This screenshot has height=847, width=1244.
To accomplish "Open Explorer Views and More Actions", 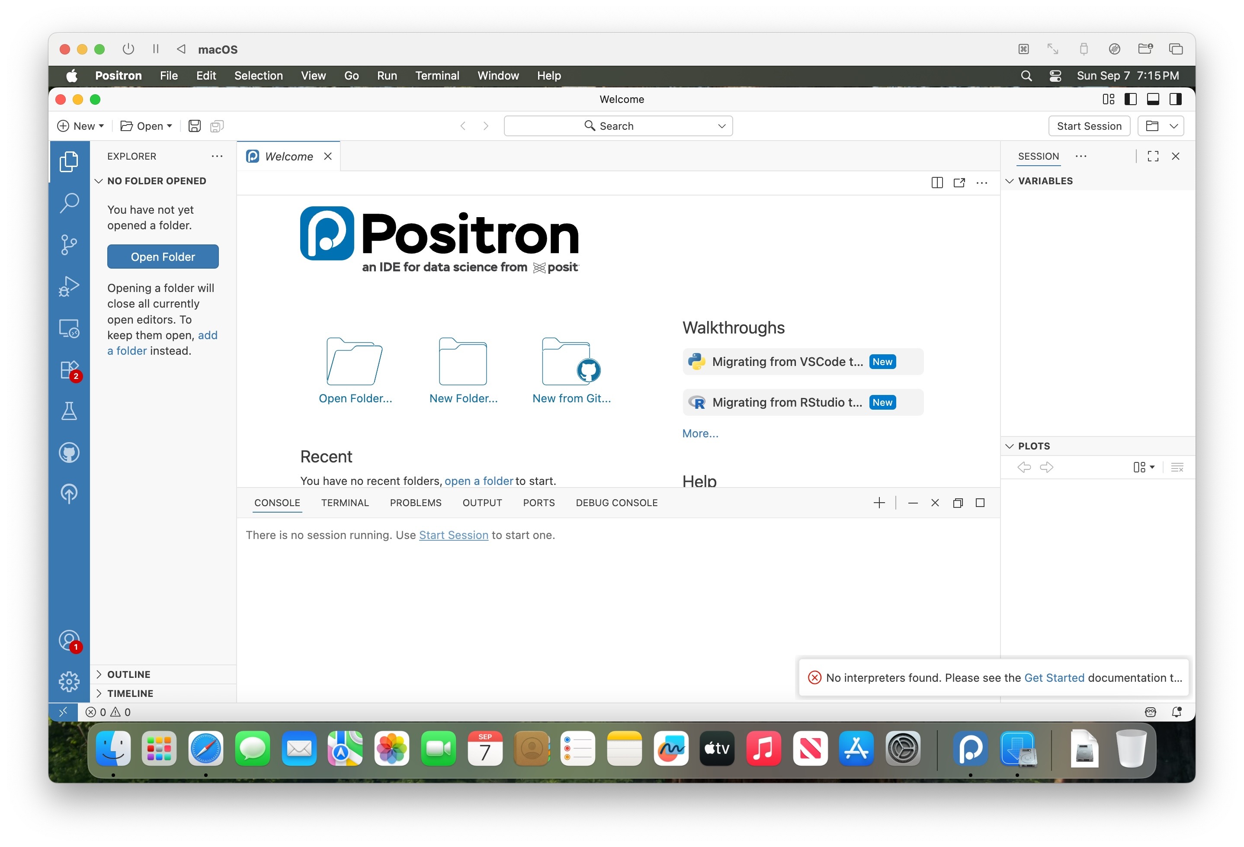I will point(217,156).
